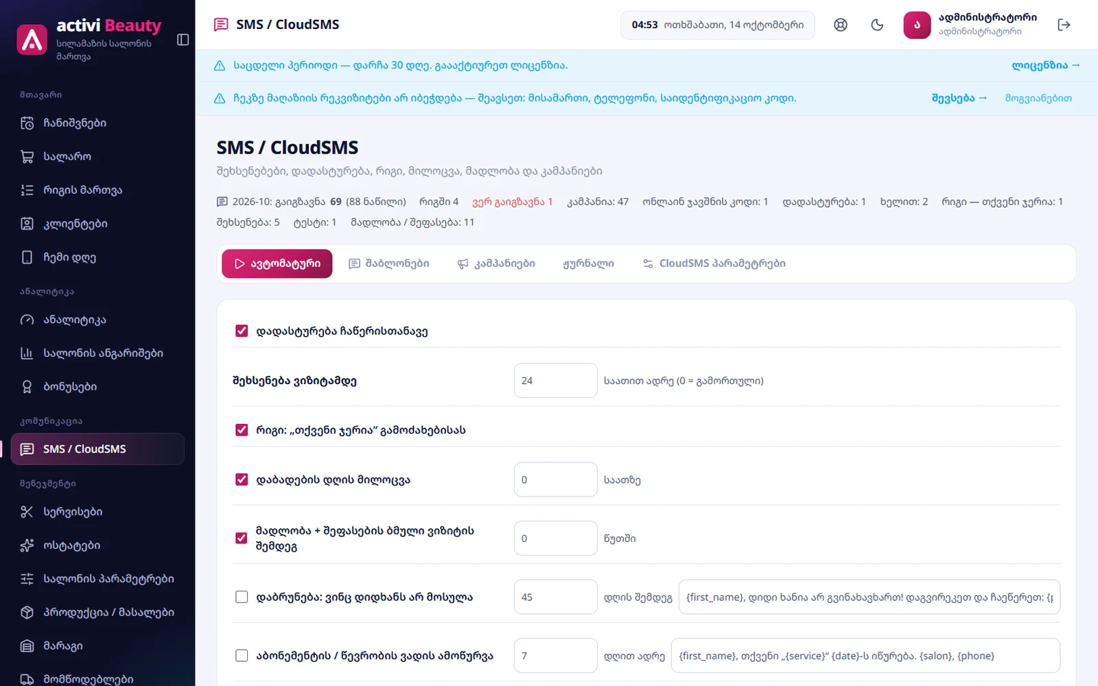Open სალარო cart icon in sidebar
This screenshot has width=1098, height=686.
click(27, 156)
